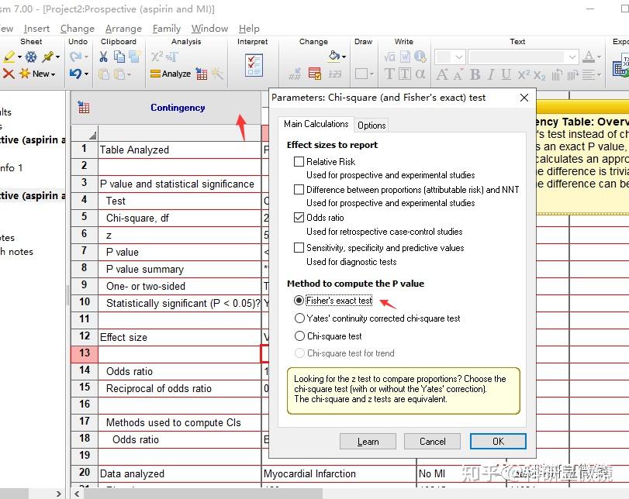Click the magic wand icon in Analysis
Viewport: 629px width, 499px height.
coord(217,74)
